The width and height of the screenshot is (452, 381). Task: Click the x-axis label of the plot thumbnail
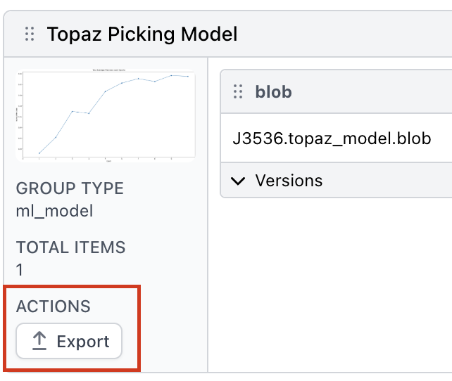point(108,160)
